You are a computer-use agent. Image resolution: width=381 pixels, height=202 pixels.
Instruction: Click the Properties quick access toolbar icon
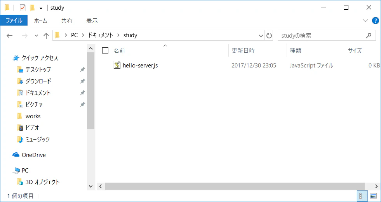click(x=23, y=8)
